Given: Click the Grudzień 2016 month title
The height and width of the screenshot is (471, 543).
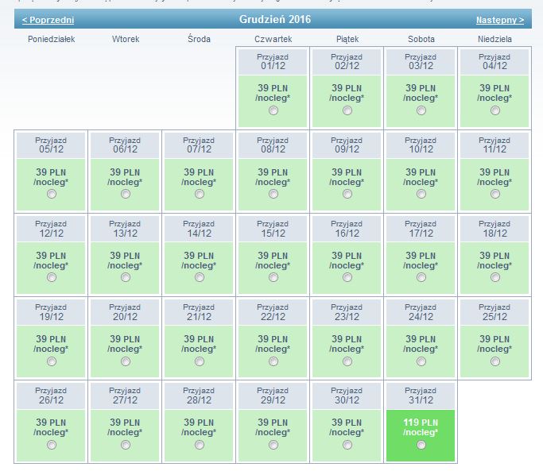Looking at the screenshot, I should click(x=275, y=19).
